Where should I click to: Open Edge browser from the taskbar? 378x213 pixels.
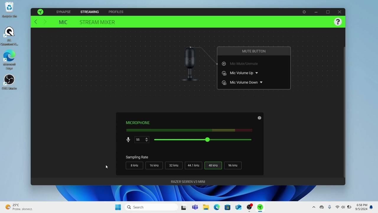217,207
